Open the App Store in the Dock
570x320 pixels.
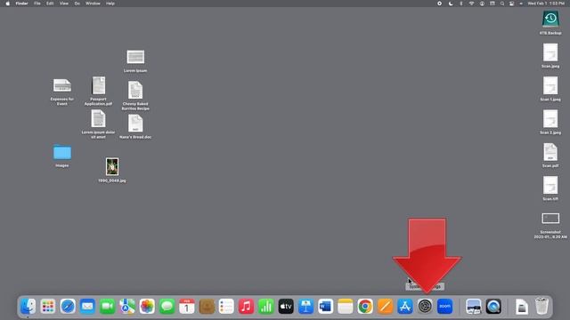405,307
